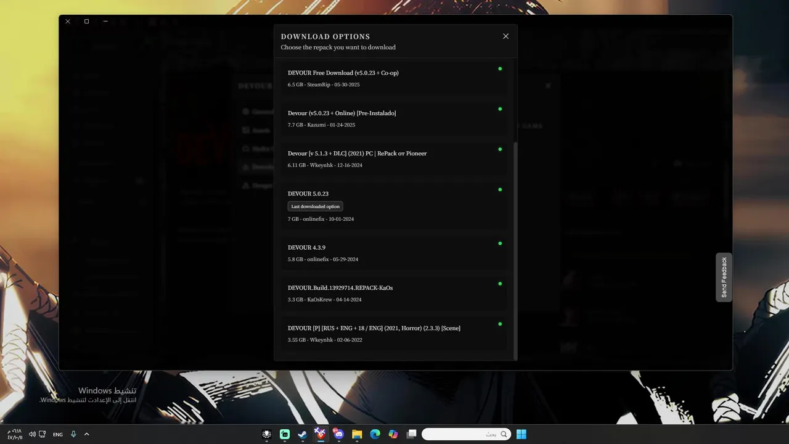This screenshot has width=789, height=444.
Task: Open Copilot from the taskbar
Action: tap(393, 434)
